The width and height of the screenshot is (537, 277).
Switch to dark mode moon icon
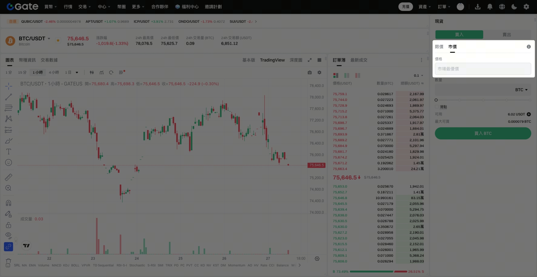point(514,7)
